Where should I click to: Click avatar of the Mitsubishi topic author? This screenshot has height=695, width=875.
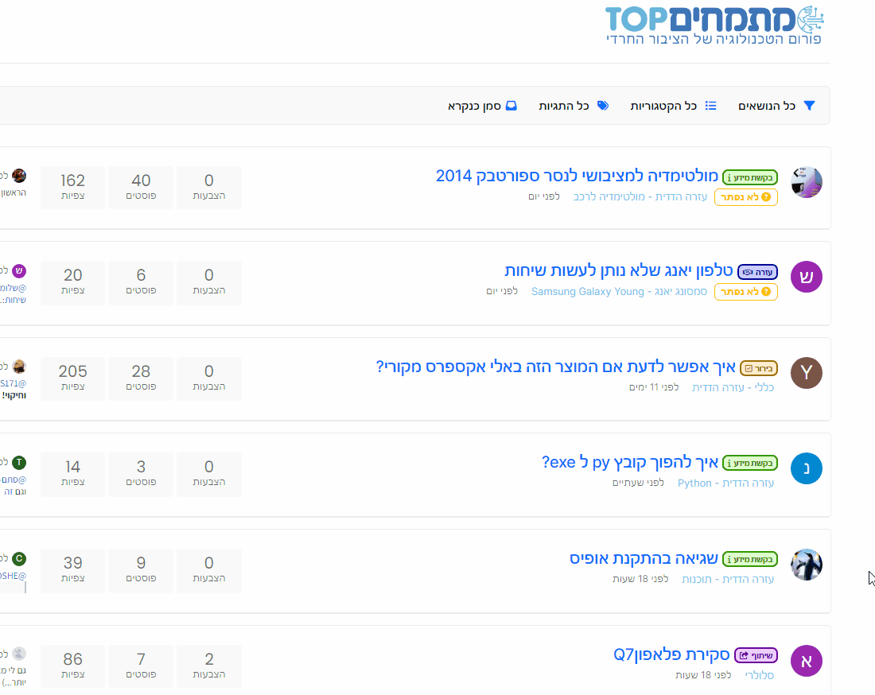[x=806, y=182]
